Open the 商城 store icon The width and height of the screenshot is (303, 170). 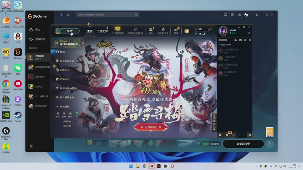pos(176,31)
